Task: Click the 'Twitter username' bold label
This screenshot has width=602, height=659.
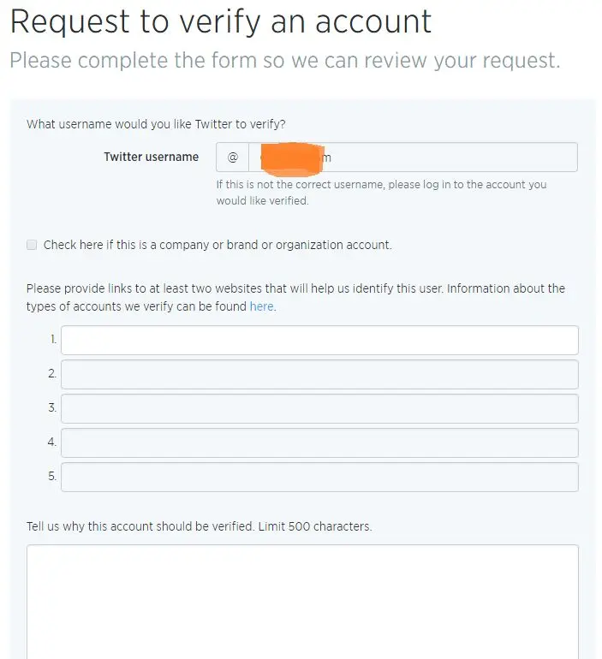Action: [x=151, y=157]
